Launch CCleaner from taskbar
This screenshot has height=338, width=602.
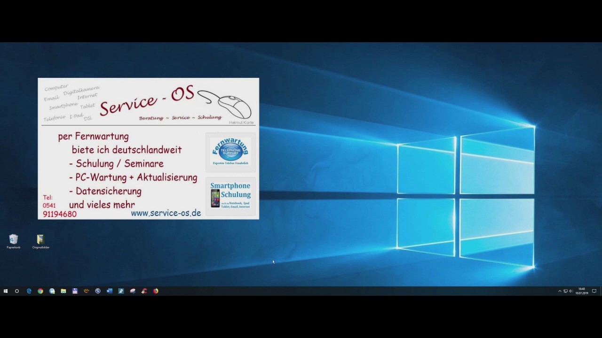point(144,291)
